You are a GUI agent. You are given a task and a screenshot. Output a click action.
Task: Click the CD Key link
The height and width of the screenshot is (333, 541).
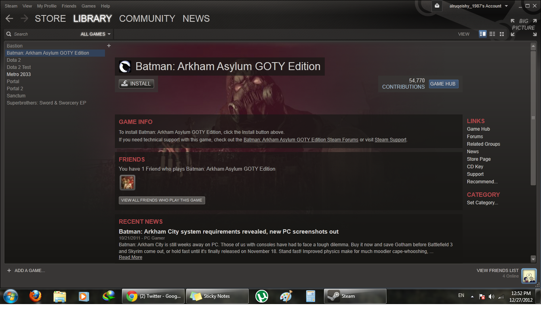(475, 167)
